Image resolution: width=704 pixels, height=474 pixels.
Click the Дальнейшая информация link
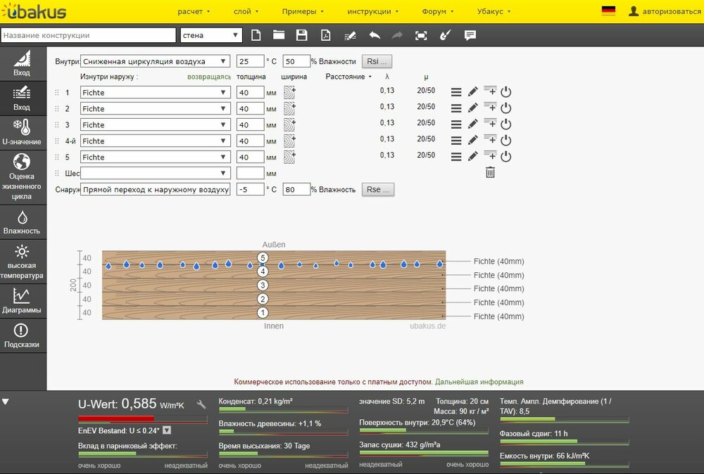coord(479,382)
